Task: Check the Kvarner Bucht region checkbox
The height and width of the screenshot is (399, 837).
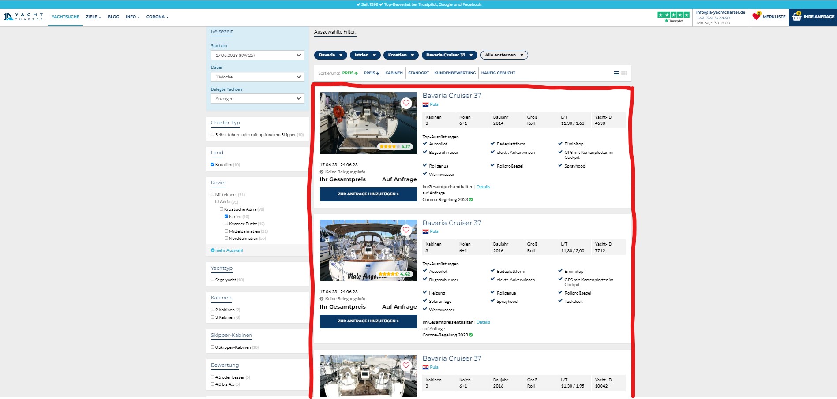Action: pos(226,224)
